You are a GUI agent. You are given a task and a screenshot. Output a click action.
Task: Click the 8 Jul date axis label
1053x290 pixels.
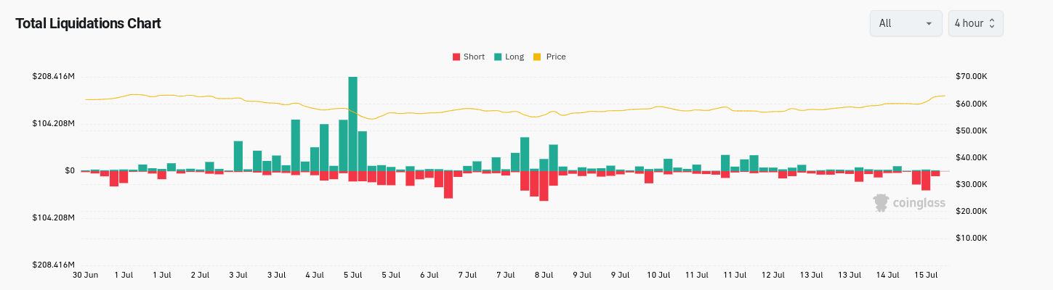(x=544, y=275)
